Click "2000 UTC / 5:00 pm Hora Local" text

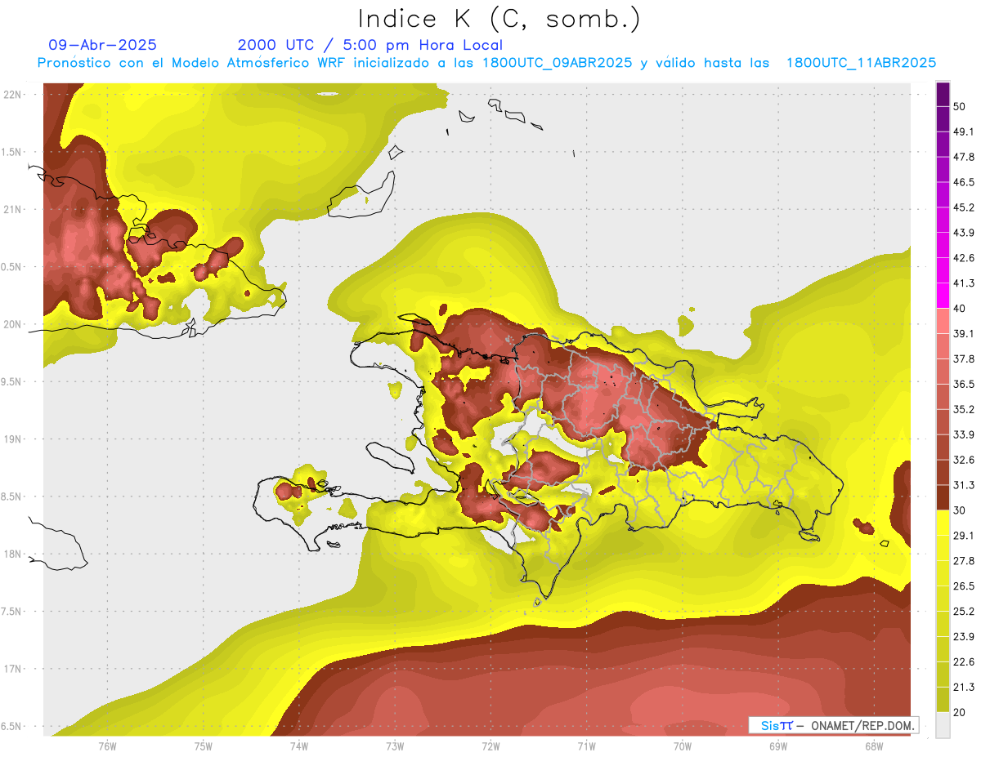pyautogui.click(x=370, y=45)
